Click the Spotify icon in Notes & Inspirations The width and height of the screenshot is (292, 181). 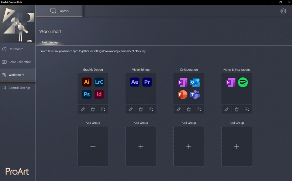(x=243, y=82)
